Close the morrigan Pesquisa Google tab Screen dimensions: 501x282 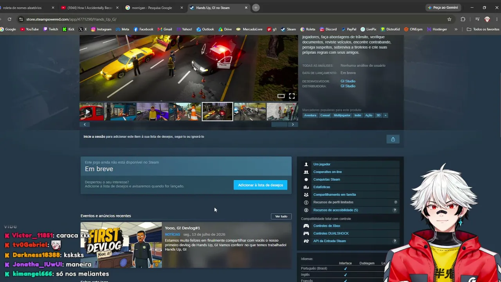[181, 7]
